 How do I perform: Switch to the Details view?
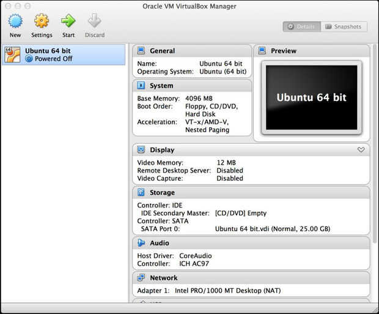301,27
